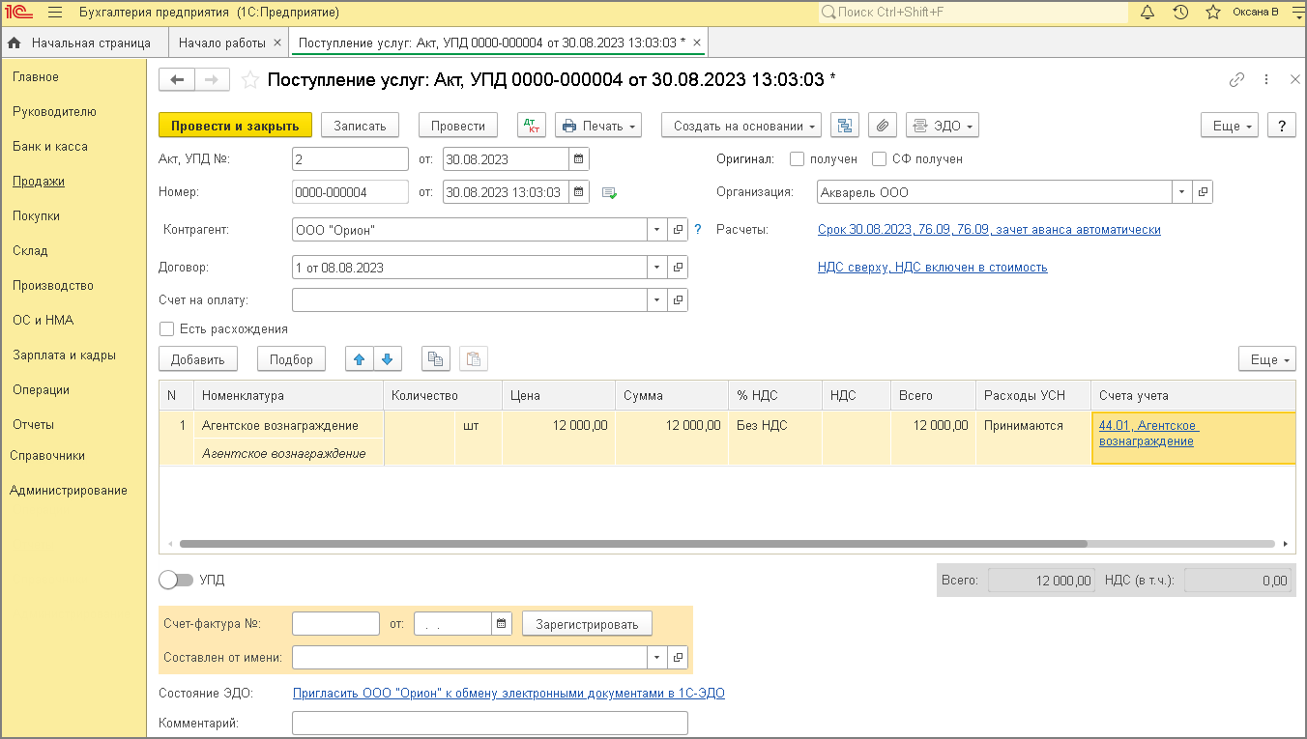1307x739 pixels.
Task: Open 44.01 Агентское вознаграждение account link
Action: 1148,434
